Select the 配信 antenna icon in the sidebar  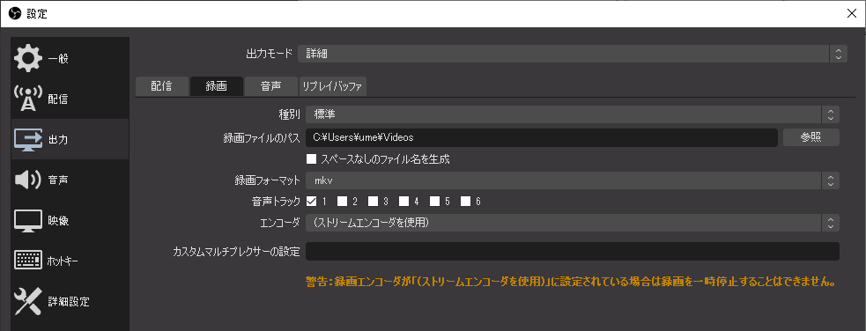pyautogui.click(x=27, y=99)
